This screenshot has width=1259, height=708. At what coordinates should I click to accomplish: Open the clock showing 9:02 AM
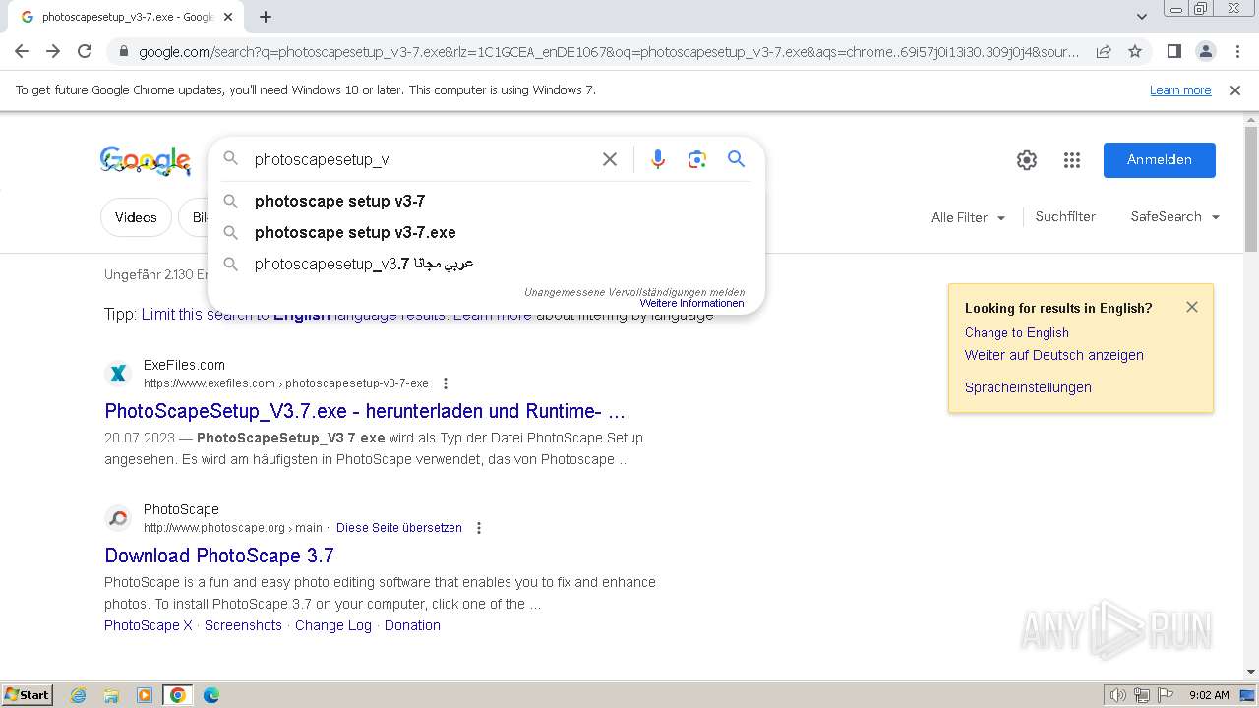coord(1209,695)
